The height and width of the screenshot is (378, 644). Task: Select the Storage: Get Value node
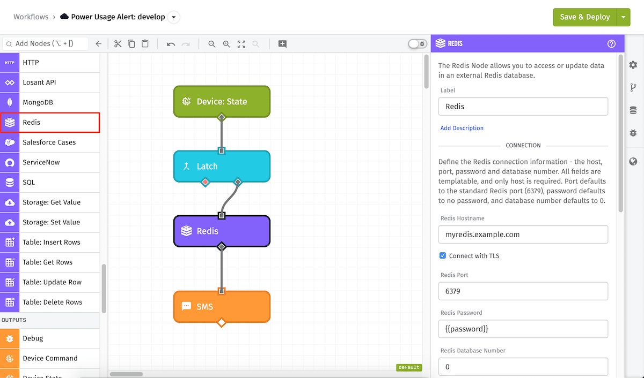[x=50, y=202]
